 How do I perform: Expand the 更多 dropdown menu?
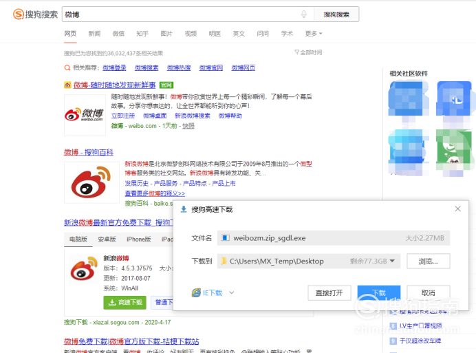(313, 34)
